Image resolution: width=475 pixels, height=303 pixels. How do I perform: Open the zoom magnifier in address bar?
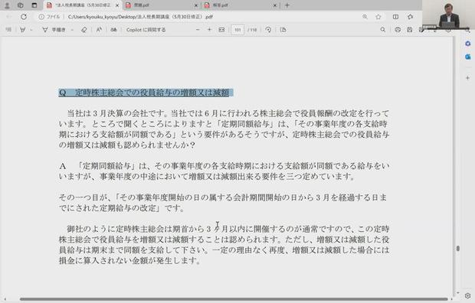[x=365, y=17]
